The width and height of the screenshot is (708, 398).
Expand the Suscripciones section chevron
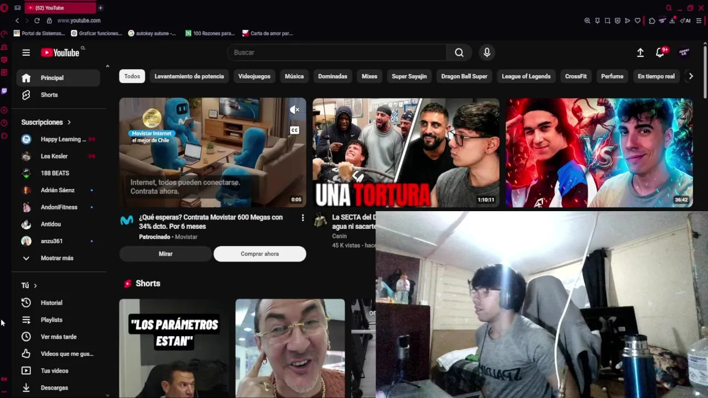click(x=69, y=122)
